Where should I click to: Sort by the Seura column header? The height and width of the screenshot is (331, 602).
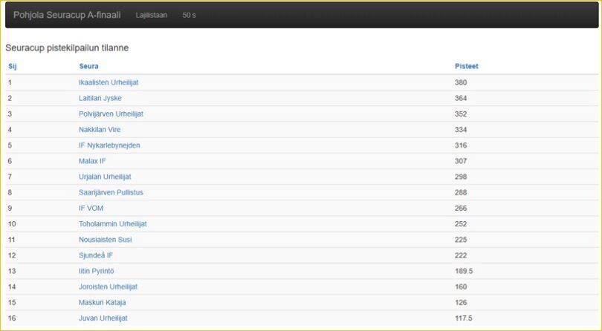pyautogui.click(x=88, y=66)
